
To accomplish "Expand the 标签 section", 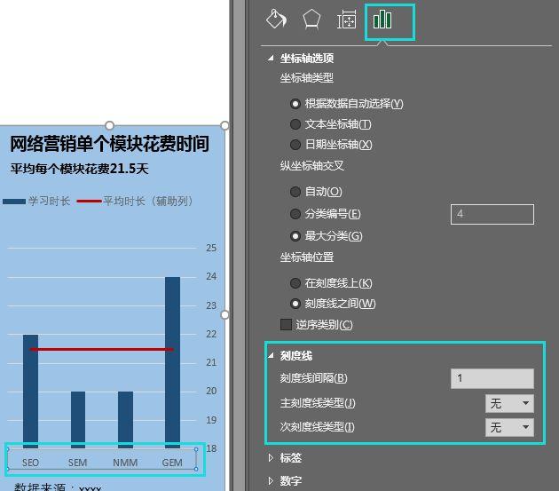I will coord(271,458).
